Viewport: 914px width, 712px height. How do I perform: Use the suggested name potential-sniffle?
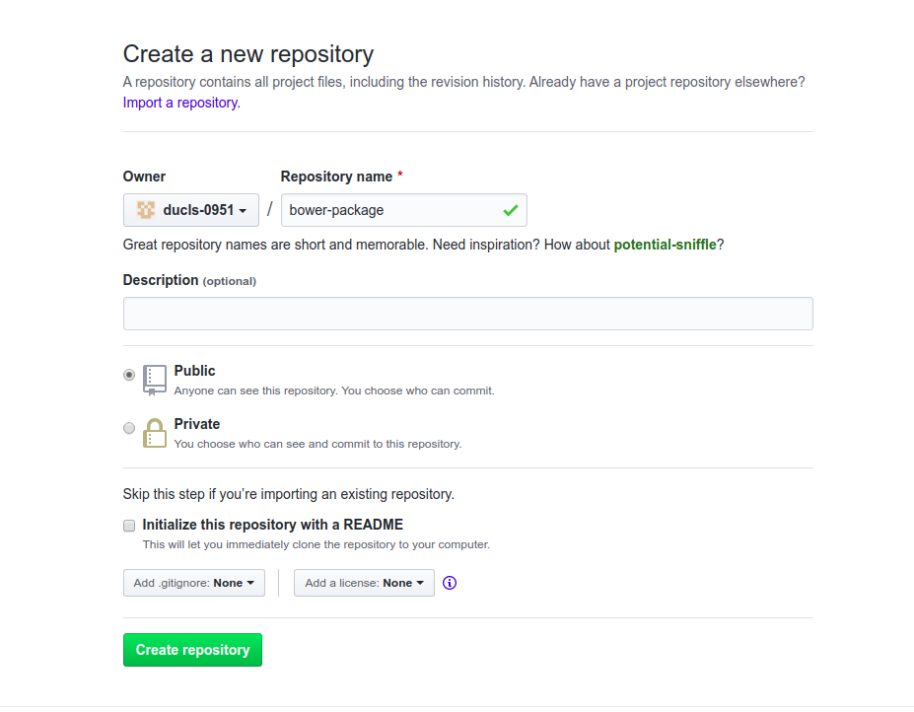point(665,245)
